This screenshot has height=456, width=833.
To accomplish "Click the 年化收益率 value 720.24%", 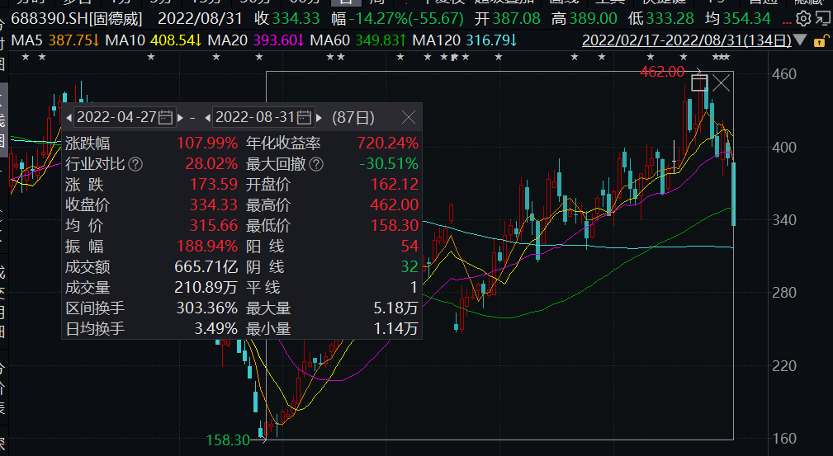I will coord(388,143).
